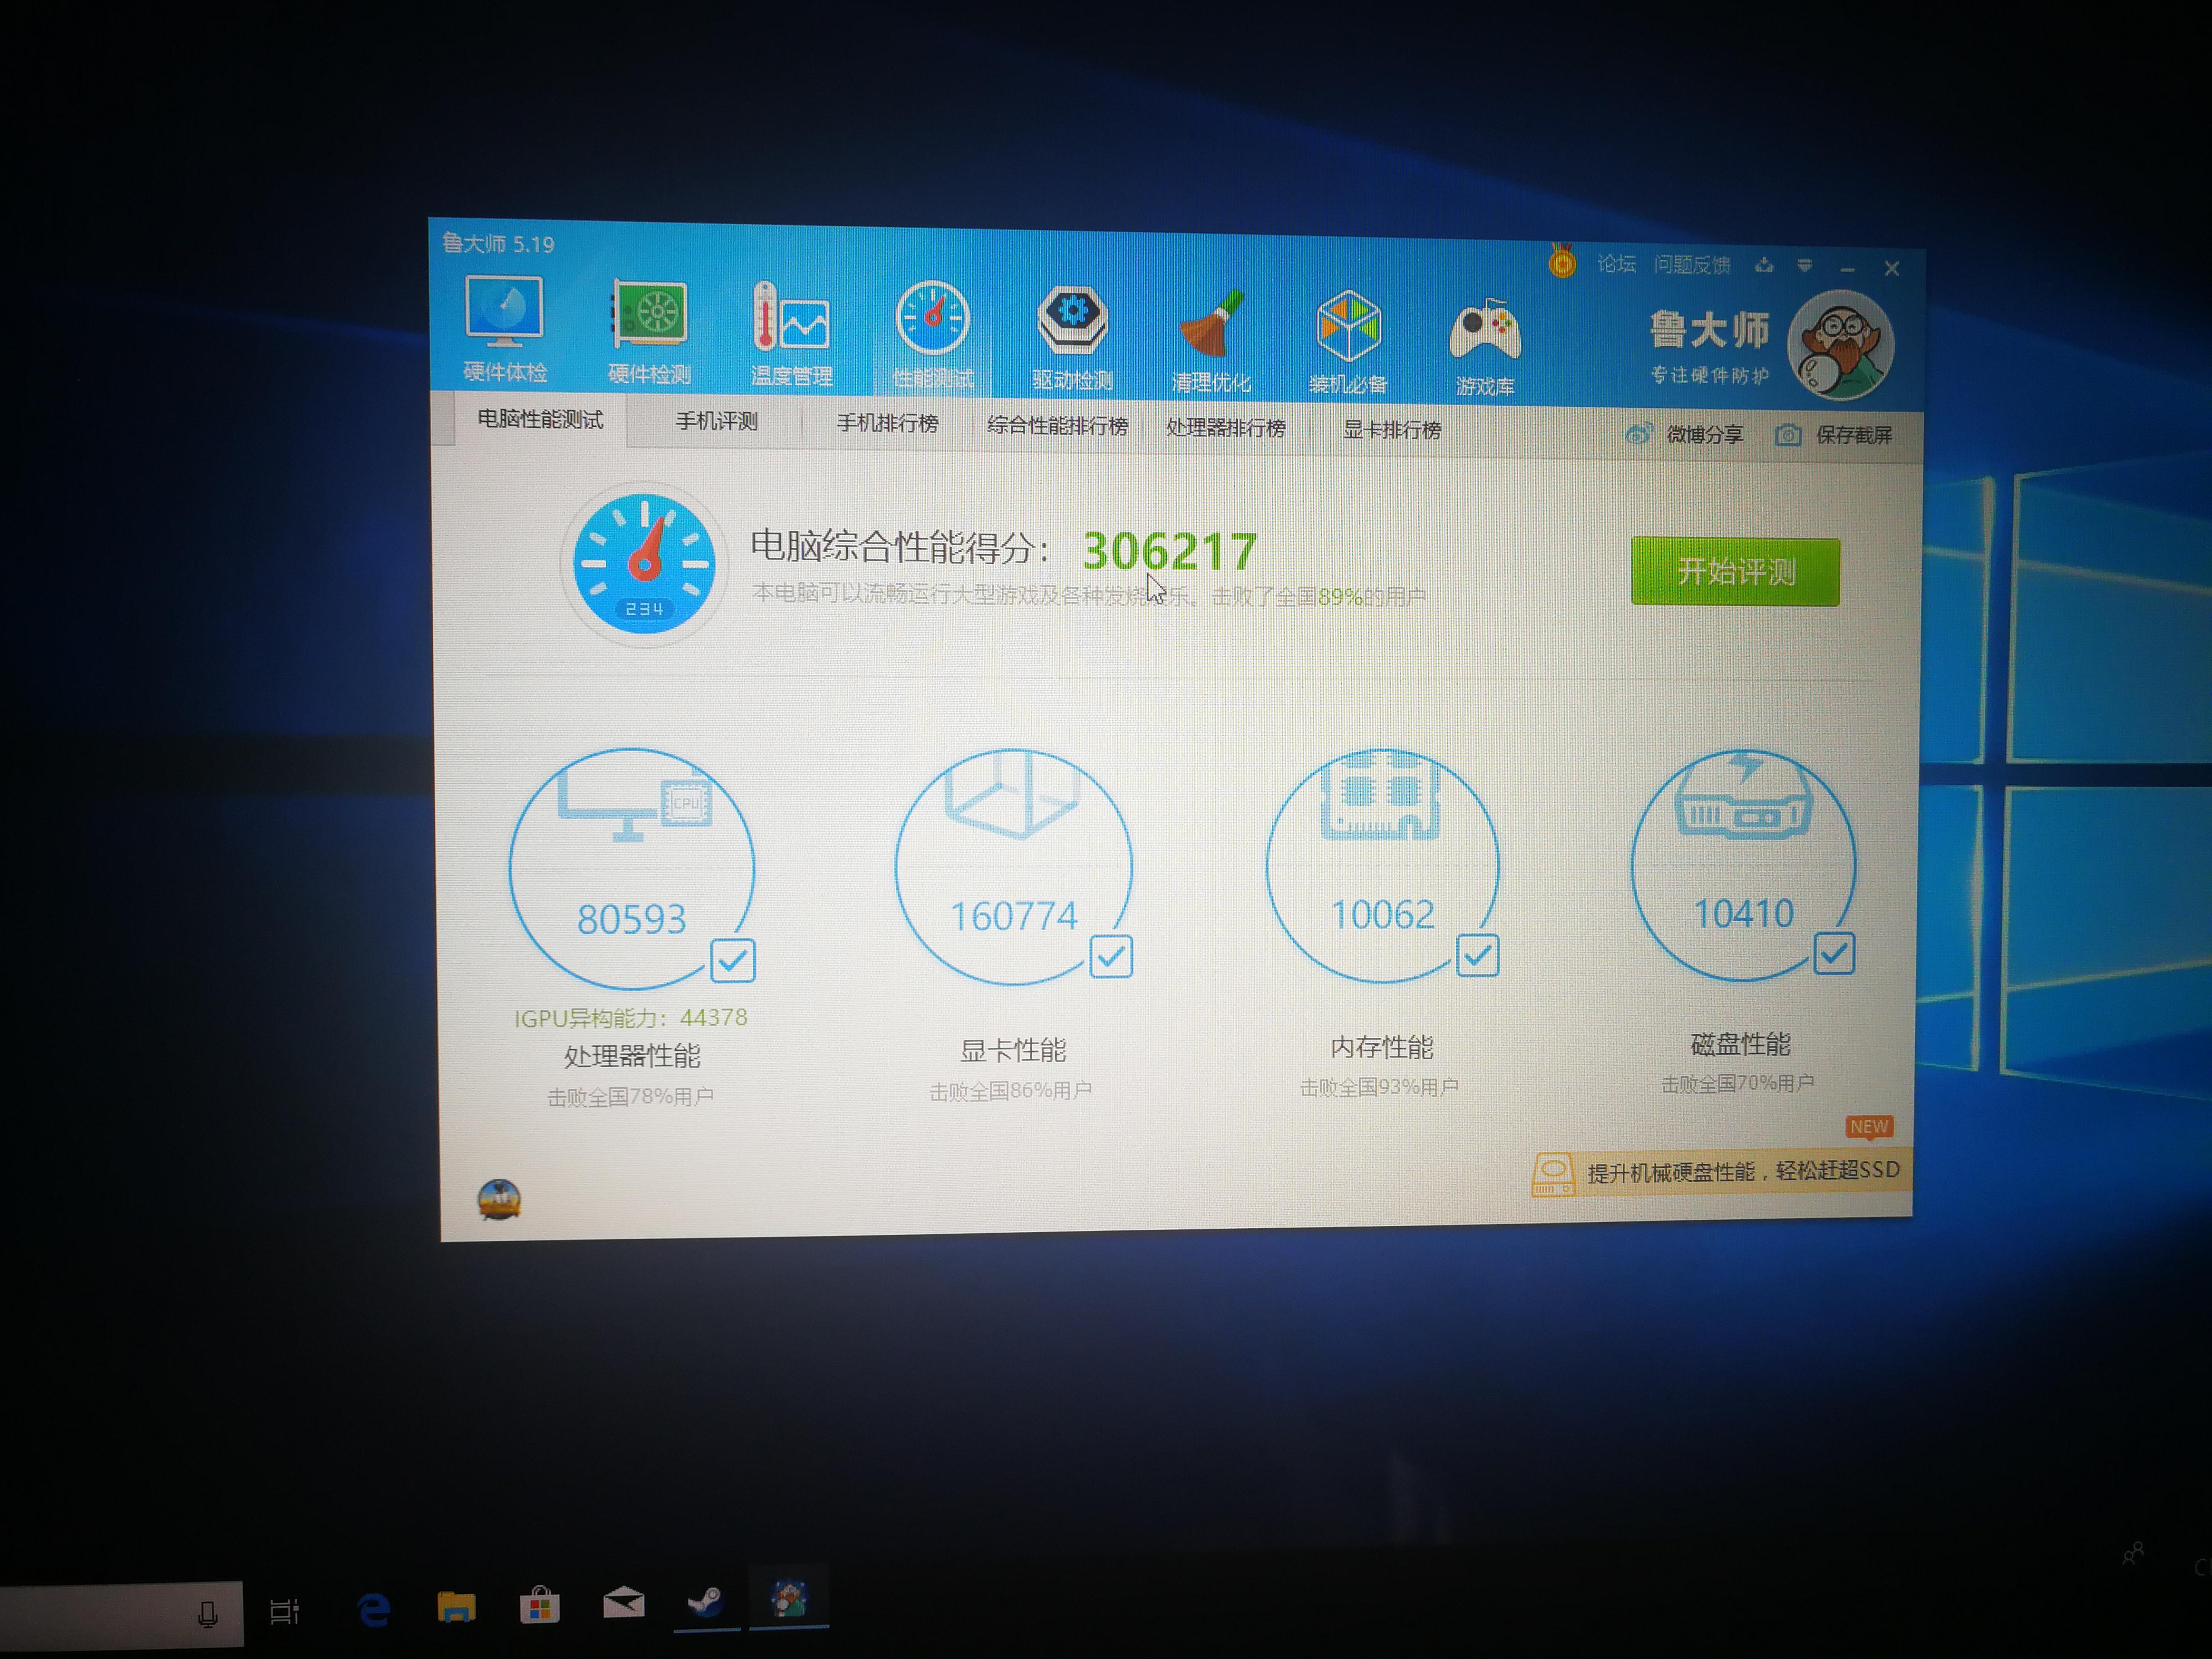2212x1659 pixels.
Task: Open 清理优化 cleanup broom icon
Action: pyautogui.click(x=1210, y=341)
